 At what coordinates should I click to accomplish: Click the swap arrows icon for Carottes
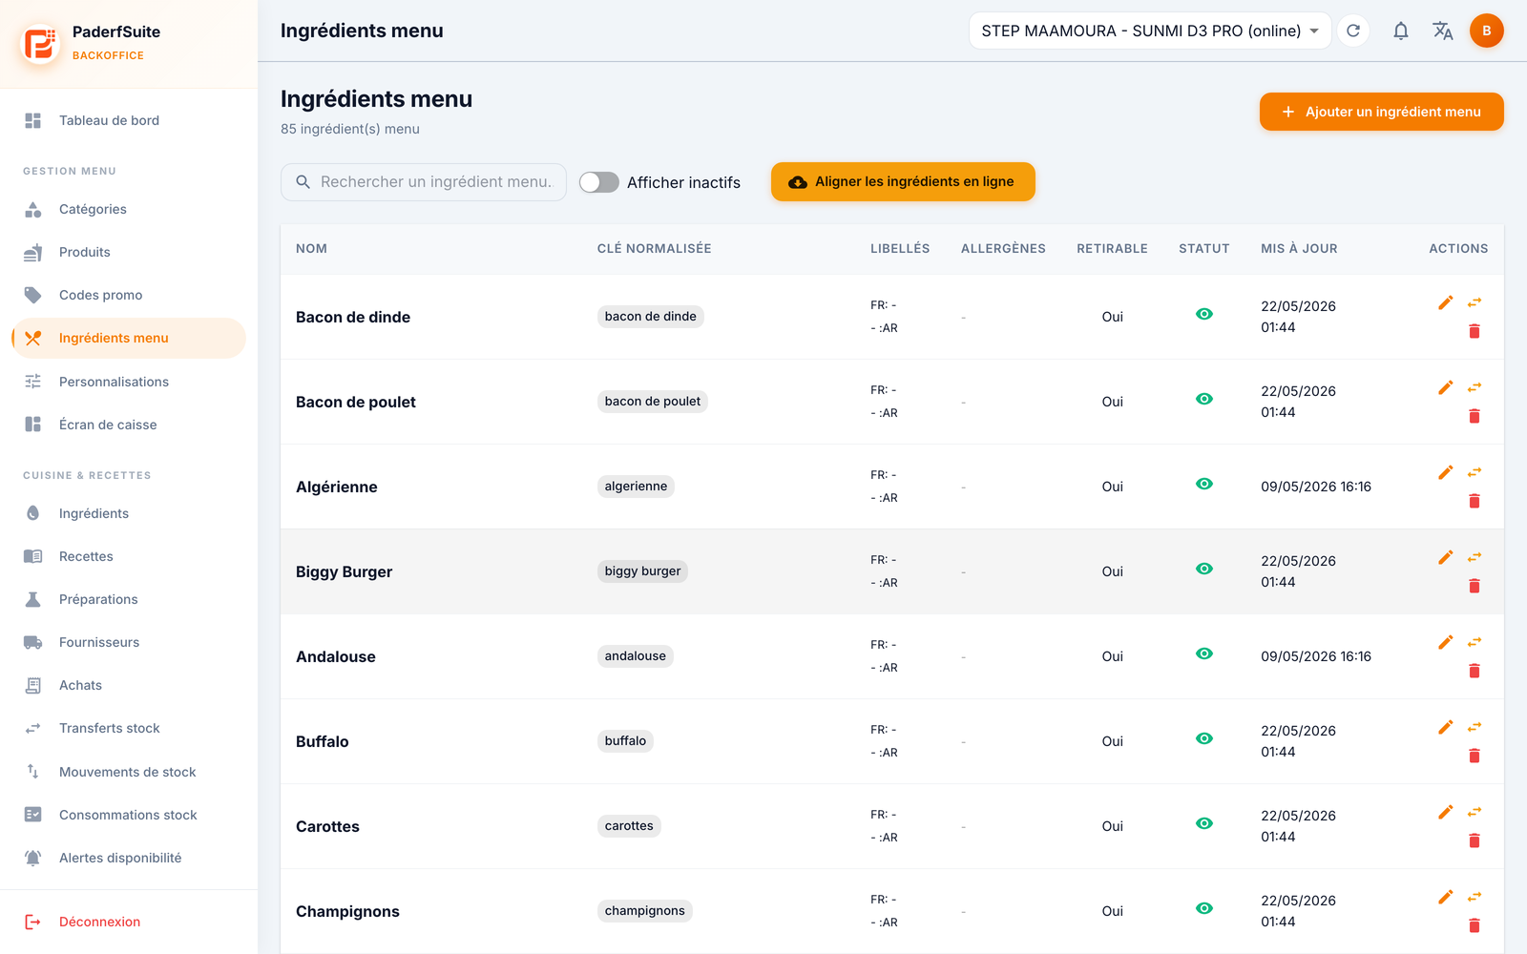[1475, 812]
